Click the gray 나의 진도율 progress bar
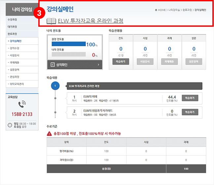214x185 pixels. coord(69,54)
